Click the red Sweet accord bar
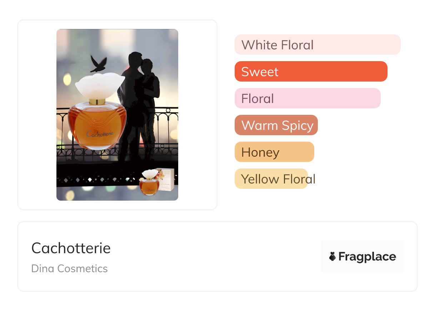Screen dimensions: 435x309 pos(311,72)
